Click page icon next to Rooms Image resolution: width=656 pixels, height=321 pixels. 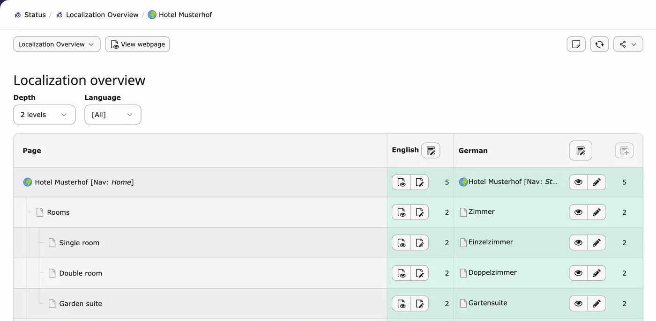pos(40,212)
